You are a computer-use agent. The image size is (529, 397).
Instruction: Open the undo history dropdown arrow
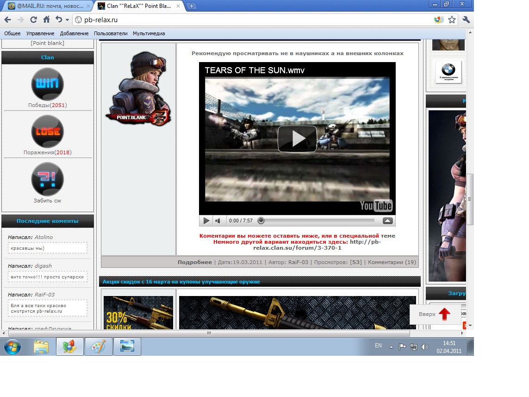(x=67, y=20)
